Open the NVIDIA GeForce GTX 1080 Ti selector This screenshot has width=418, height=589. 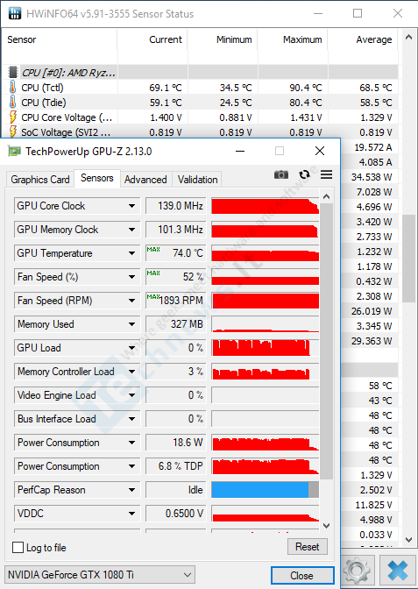pos(100,575)
